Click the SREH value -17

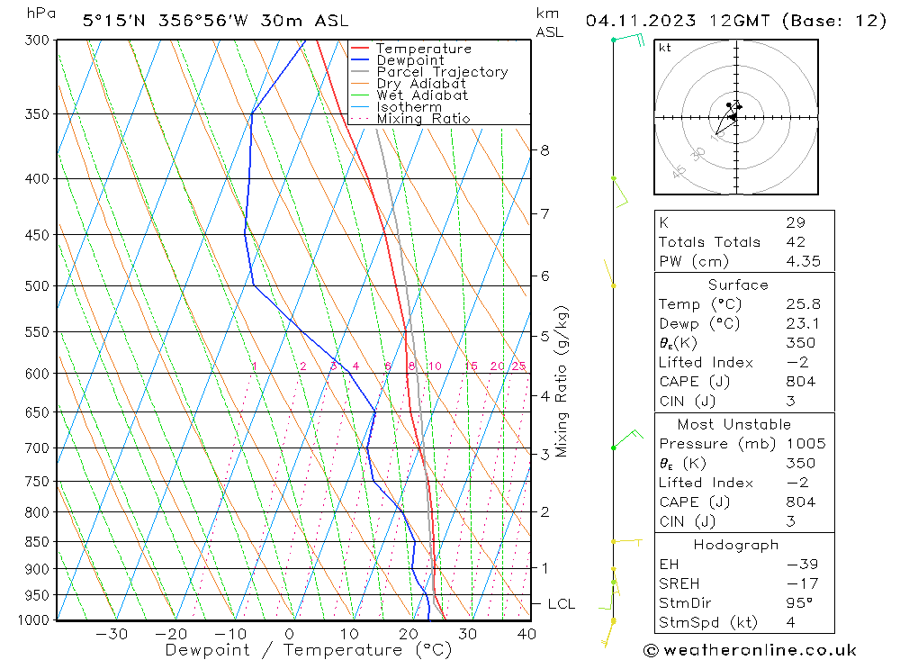(x=803, y=583)
